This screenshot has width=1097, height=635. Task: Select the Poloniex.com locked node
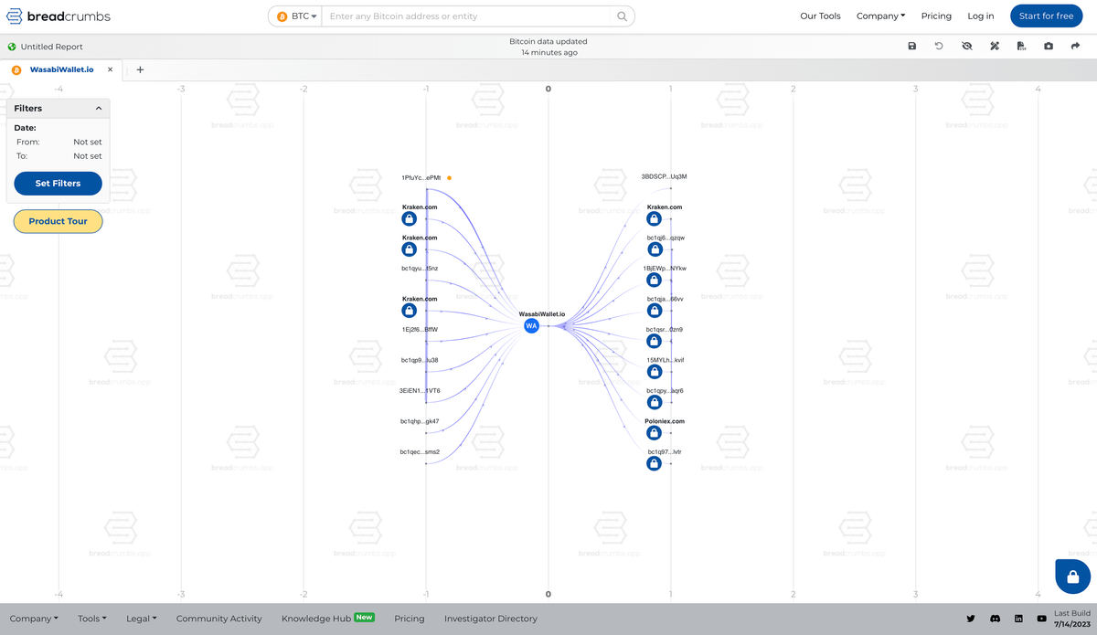point(654,433)
